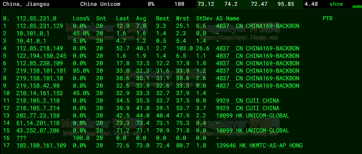Click IP address 10.41.0.1
The image size is (362, 154).
pyautogui.click(x=31, y=41)
